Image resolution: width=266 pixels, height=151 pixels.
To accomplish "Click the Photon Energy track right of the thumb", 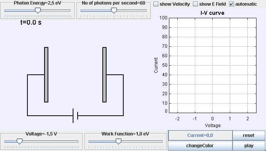I will tap(56, 11).
